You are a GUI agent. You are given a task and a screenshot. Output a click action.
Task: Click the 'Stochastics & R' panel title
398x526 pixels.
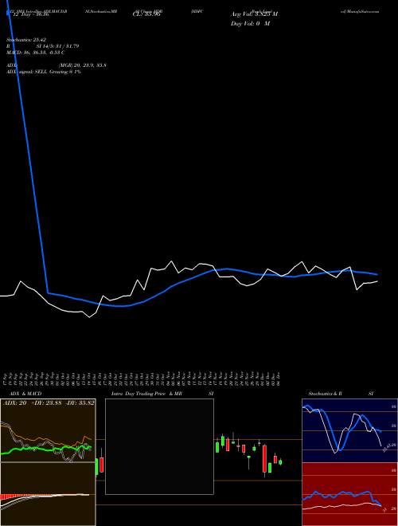[325, 394]
